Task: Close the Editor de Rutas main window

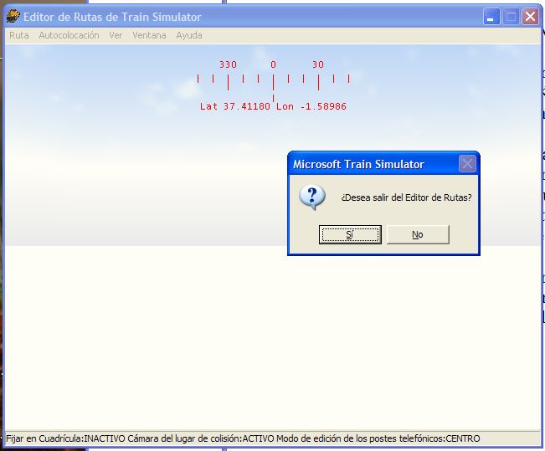Action: [529, 16]
